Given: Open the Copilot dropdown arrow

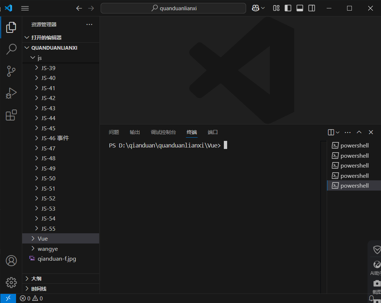Looking at the screenshot, I should click(263, 8).
